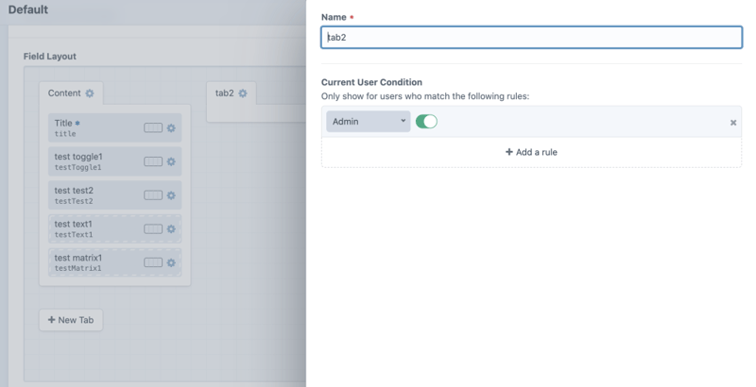This screenshot has width=756, height=387.
Task: Open test toggle1 field settings gear
Action: 171,161
